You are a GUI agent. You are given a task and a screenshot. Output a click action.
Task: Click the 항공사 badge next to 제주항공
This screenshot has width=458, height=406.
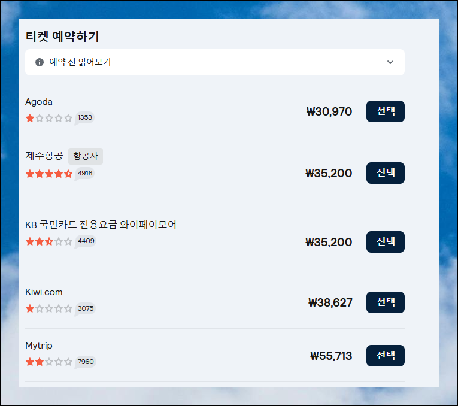click(x=86, y=156)
